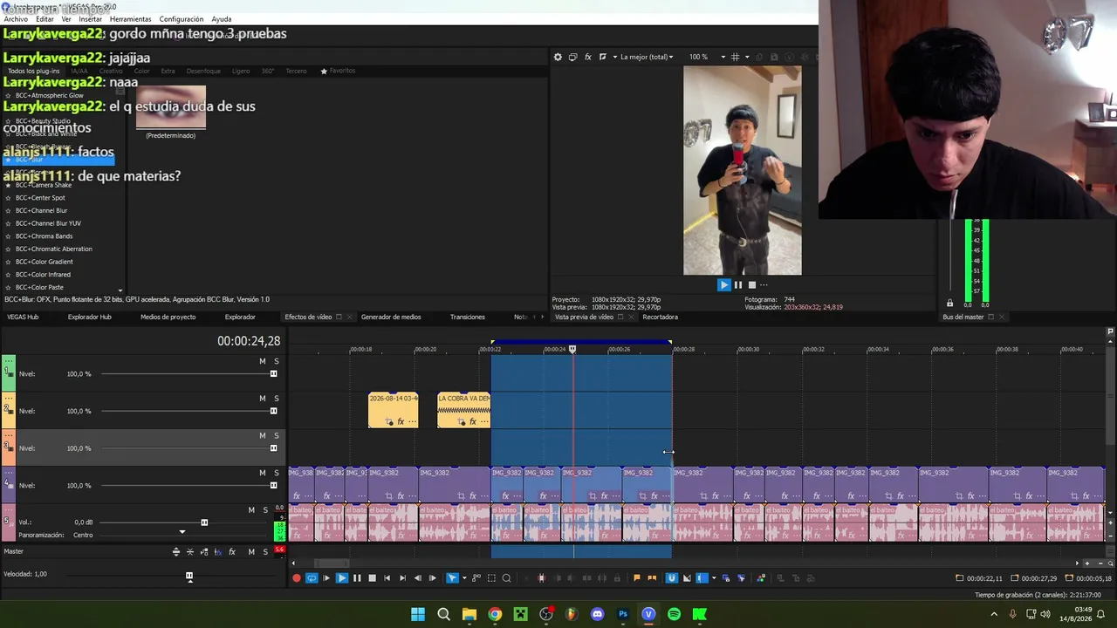Open the more options dots under preview
This screenshot has height=628, width=1117.
click(x=764, y=284)
